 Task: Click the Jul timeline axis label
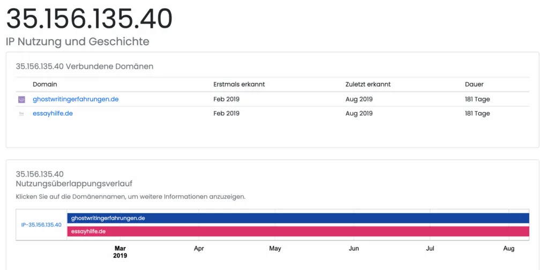[x=430, y=249]
